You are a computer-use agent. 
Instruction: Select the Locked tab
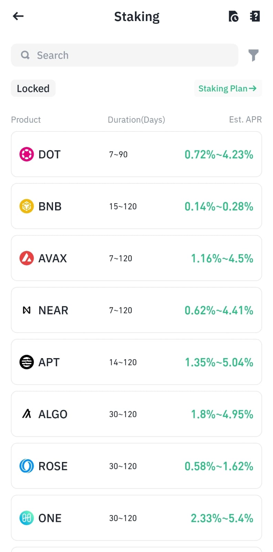tap(33, 88)
